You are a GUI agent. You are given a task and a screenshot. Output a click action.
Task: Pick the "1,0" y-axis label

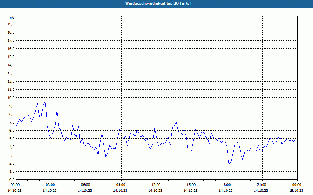pyautogui.click(x=12, y=172)
